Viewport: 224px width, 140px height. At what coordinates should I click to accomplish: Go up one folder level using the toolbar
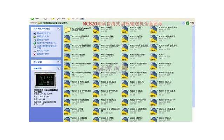pos(53,19)
